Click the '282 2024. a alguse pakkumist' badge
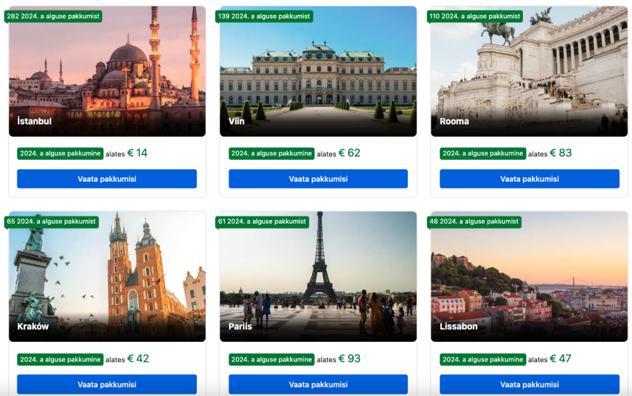632x396 pixels. [x=53, y=17]
